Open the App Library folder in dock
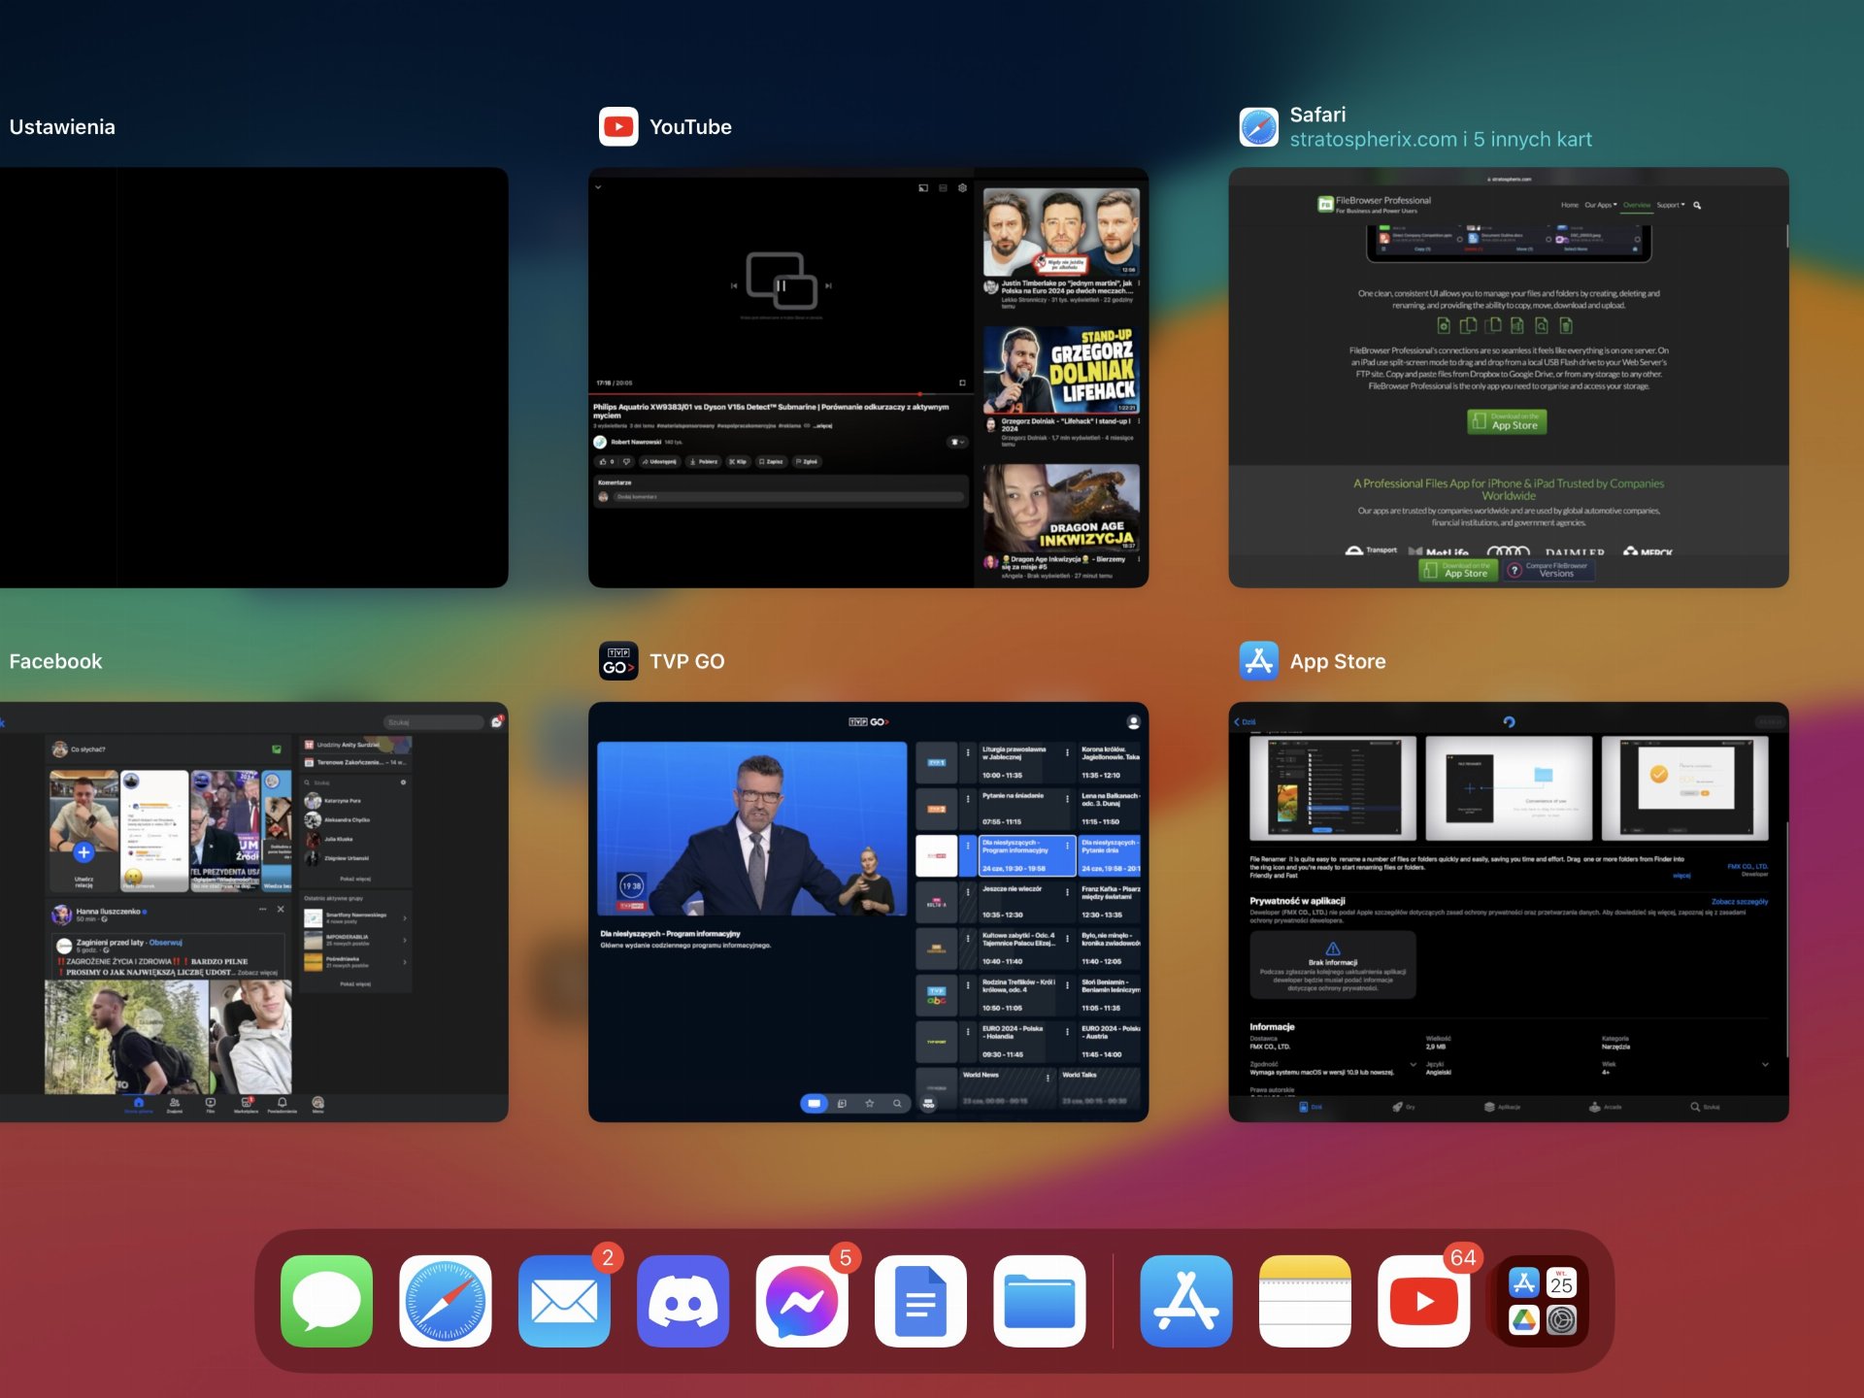1864x1398 pixels. 1543,1301
